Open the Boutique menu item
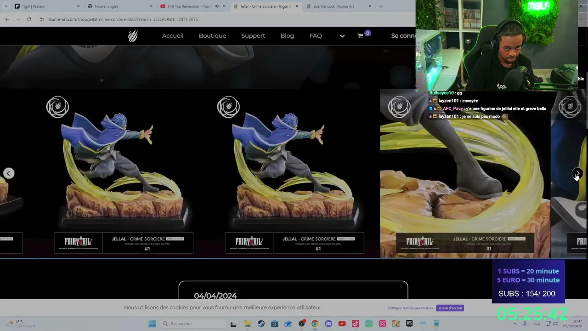Viewport: 588px width, 331px height. 212,36
